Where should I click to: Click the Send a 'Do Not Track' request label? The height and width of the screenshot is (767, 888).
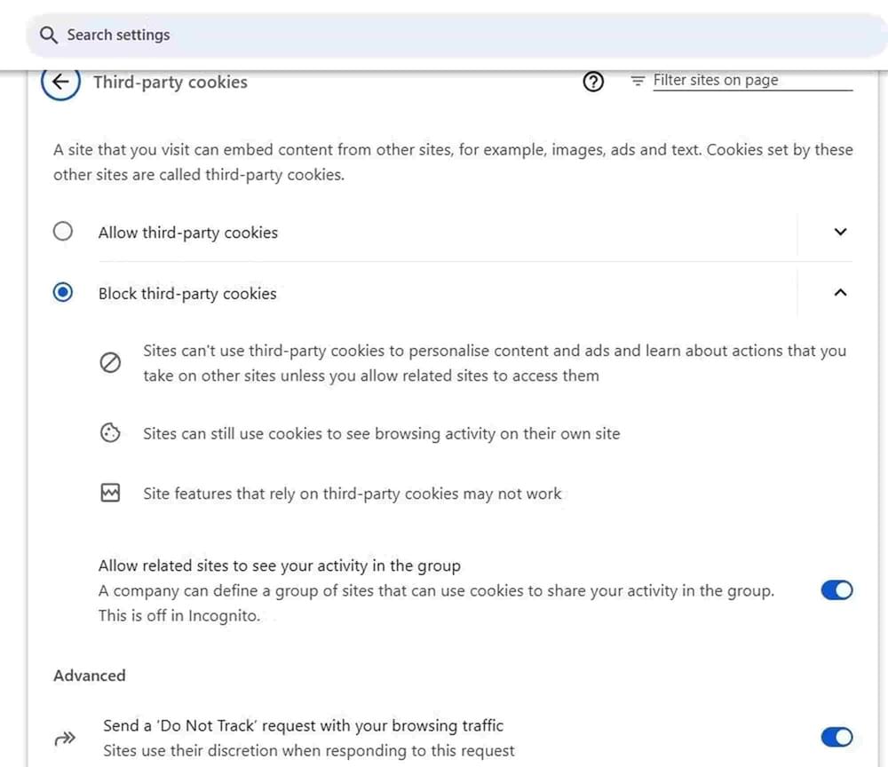click(303, 725)
